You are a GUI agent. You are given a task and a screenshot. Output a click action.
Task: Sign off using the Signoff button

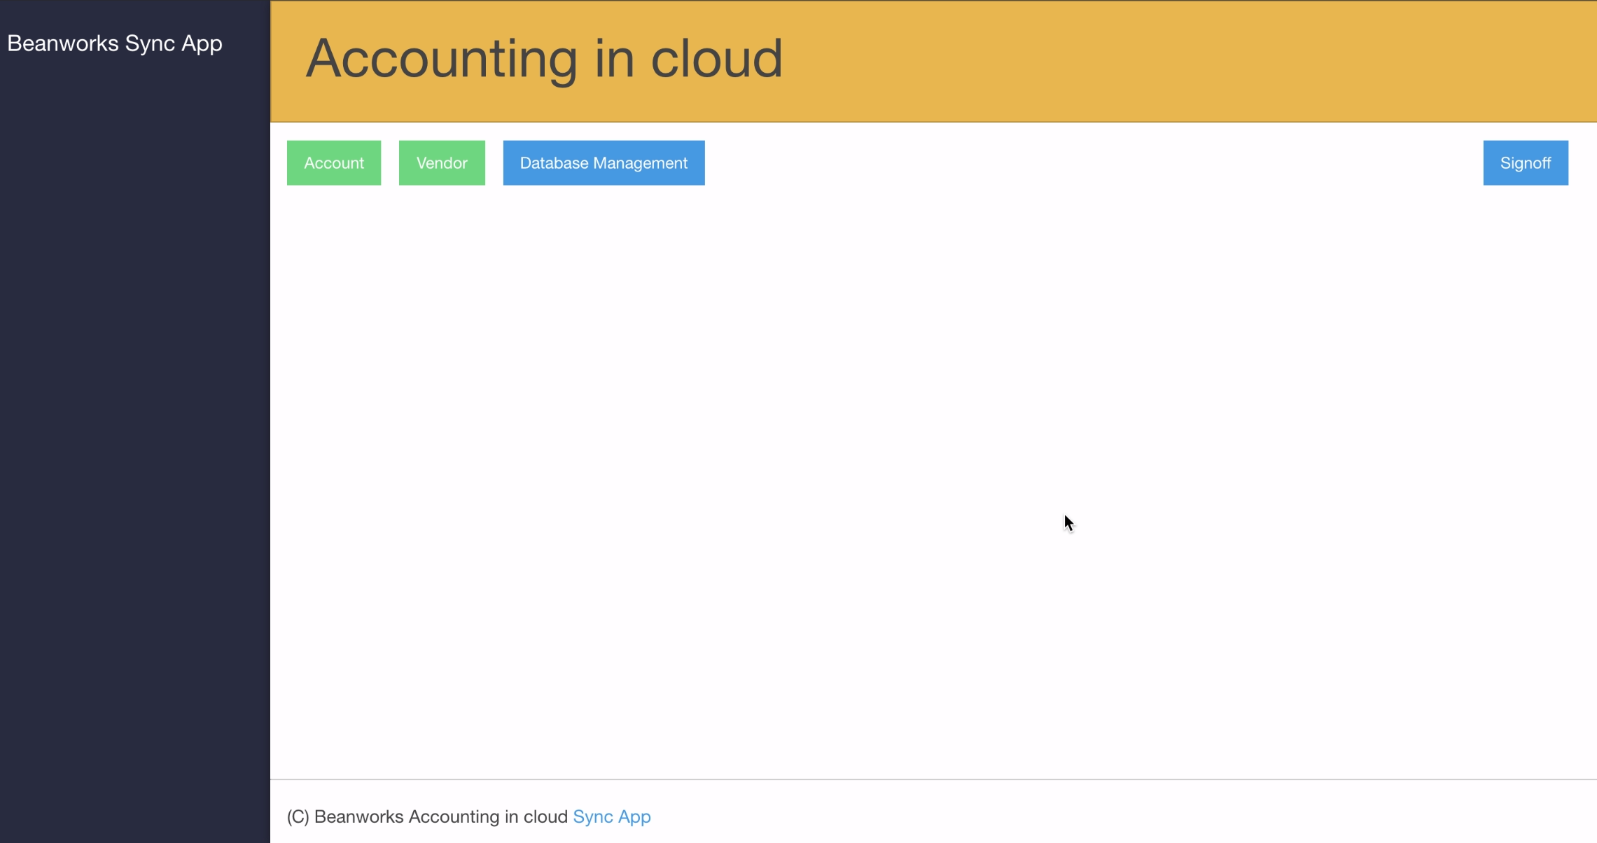[x=1525, y=163]
